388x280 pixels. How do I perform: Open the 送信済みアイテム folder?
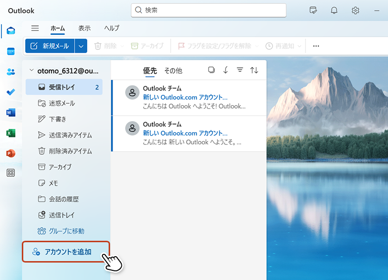64,135
